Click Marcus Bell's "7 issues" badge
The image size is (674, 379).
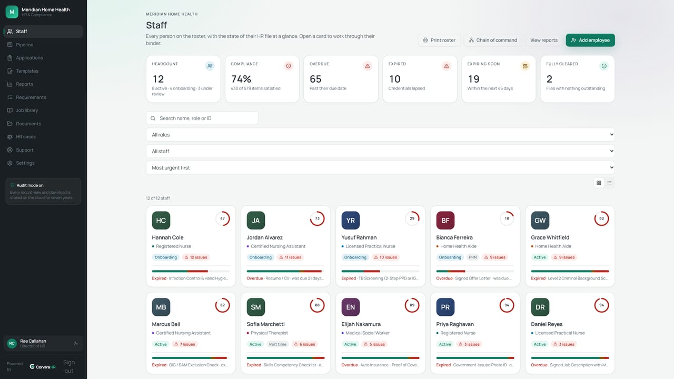pos(185,344)
